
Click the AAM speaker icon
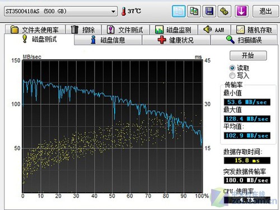[207, 29]
